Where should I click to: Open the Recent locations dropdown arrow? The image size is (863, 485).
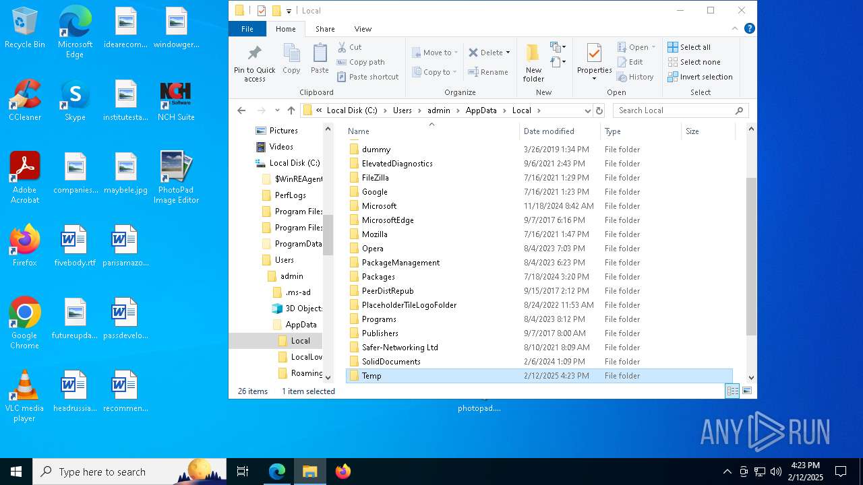(x=277, y=110)
